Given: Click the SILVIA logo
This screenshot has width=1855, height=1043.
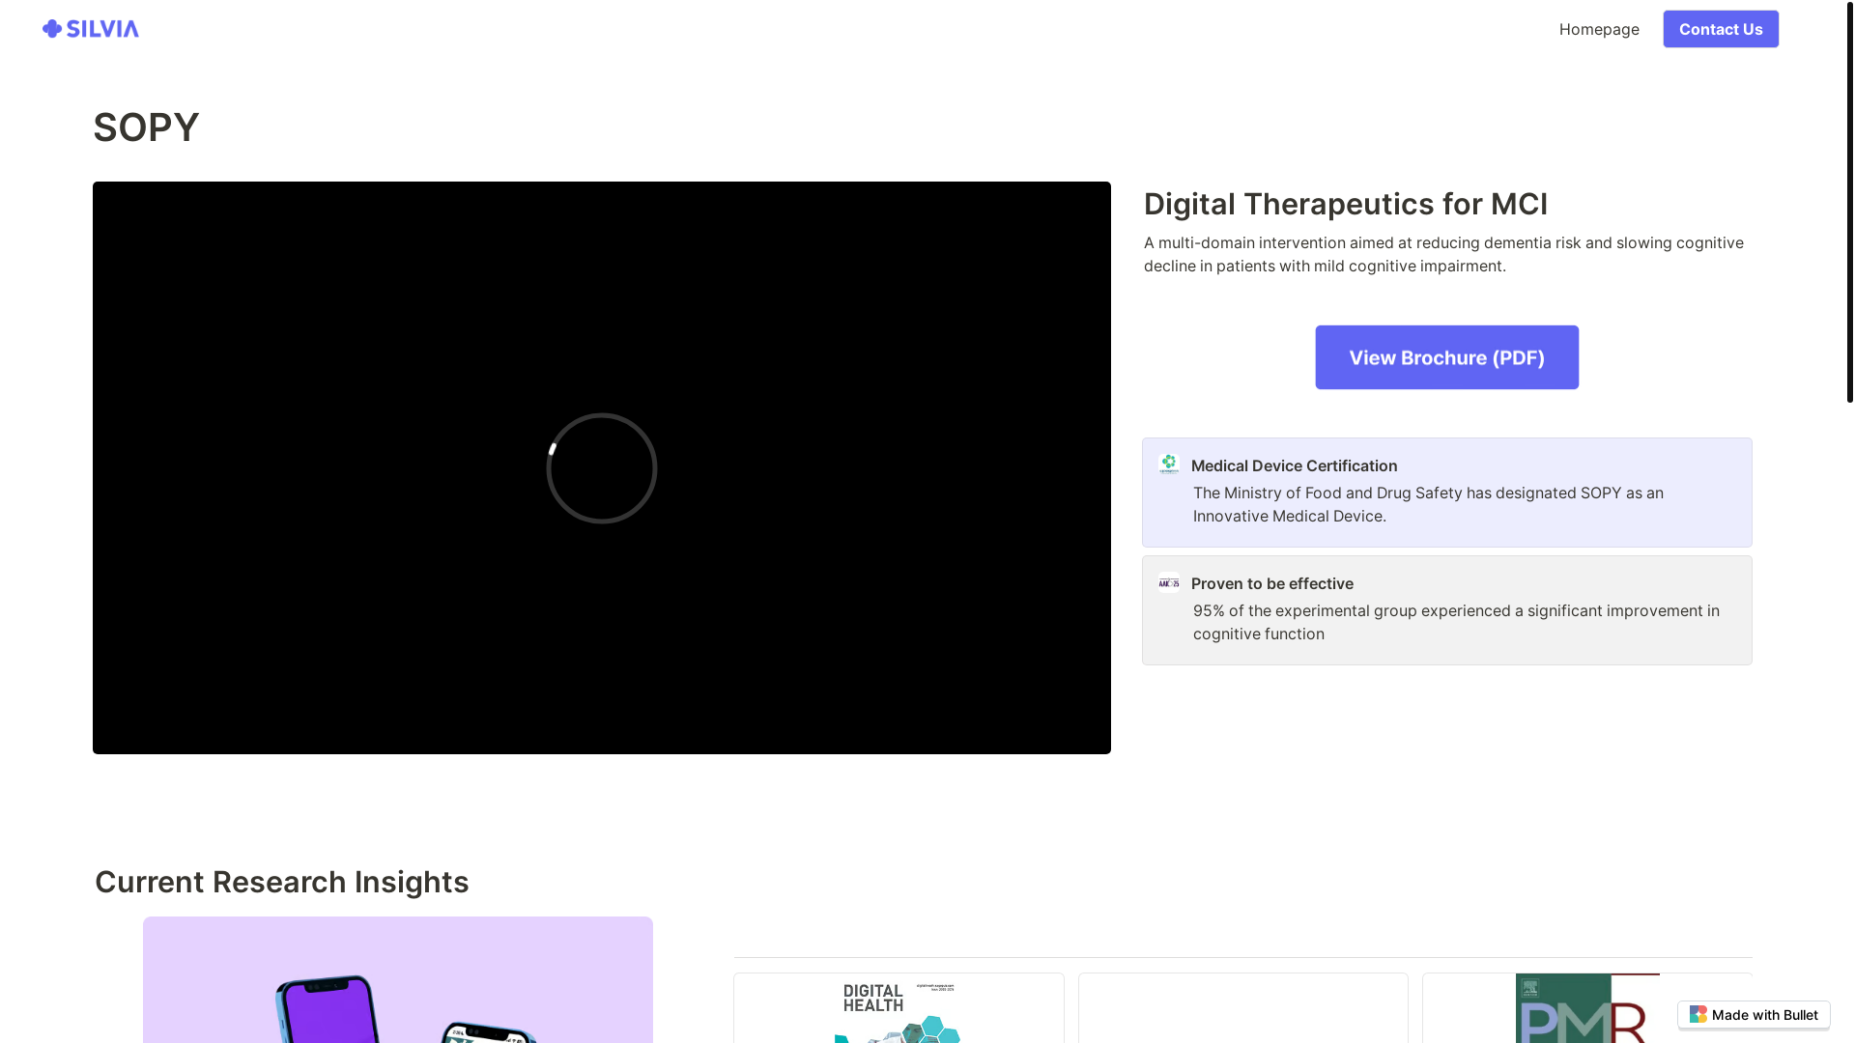Looking at the screenshot, I should coord(91,29).
